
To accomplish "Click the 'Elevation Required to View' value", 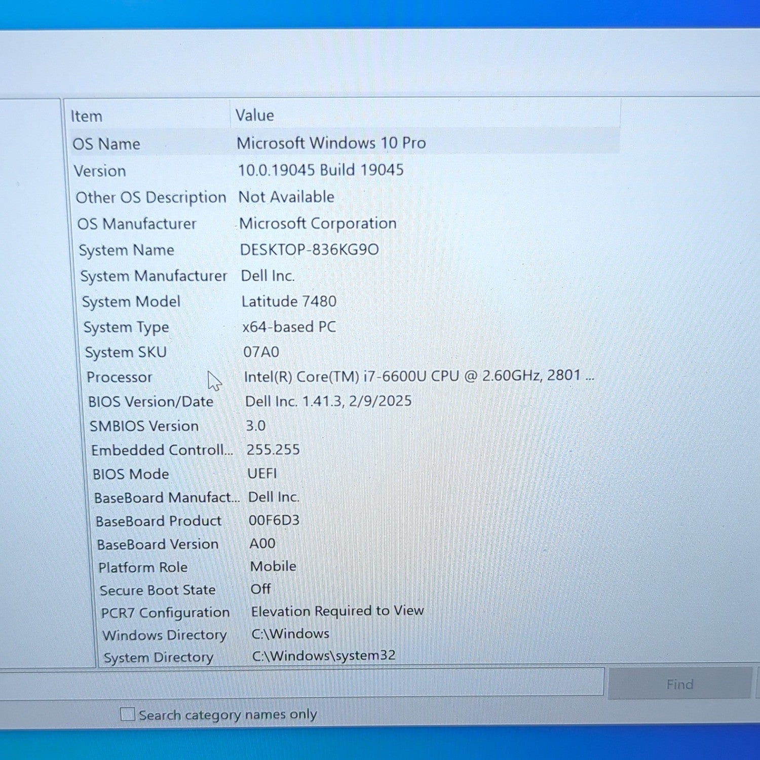I will [337, 612].
